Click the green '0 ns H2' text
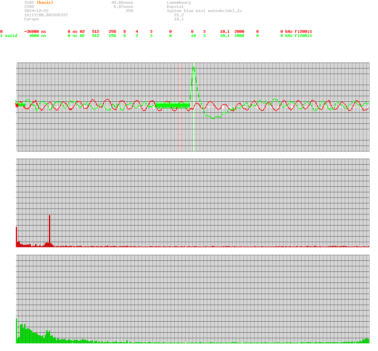 click(76, 36)
